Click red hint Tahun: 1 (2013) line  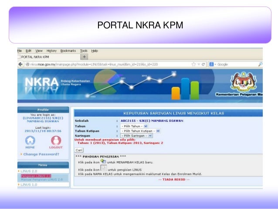tap(120, 143)
